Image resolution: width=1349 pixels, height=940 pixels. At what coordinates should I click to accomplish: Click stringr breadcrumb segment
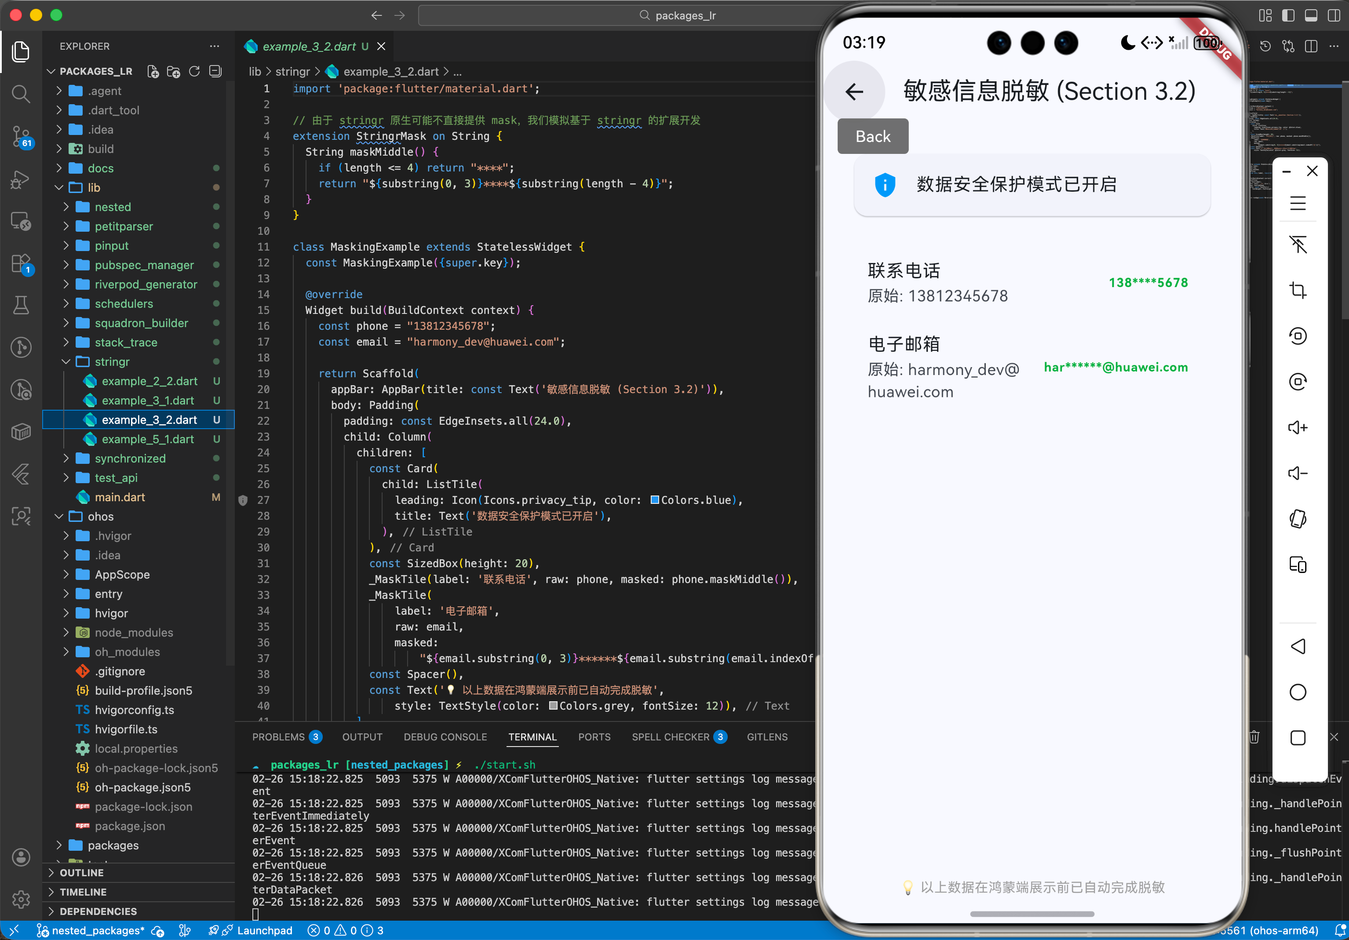292,72
